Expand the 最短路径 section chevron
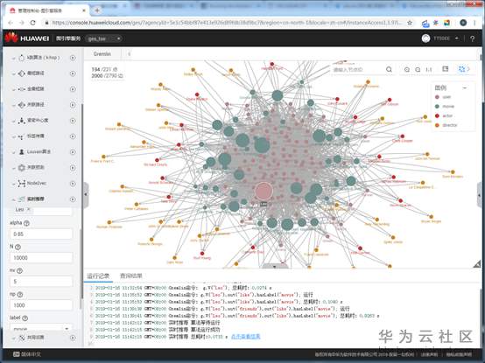This screenshot has height=363, width=485. (x=13, y=73)
